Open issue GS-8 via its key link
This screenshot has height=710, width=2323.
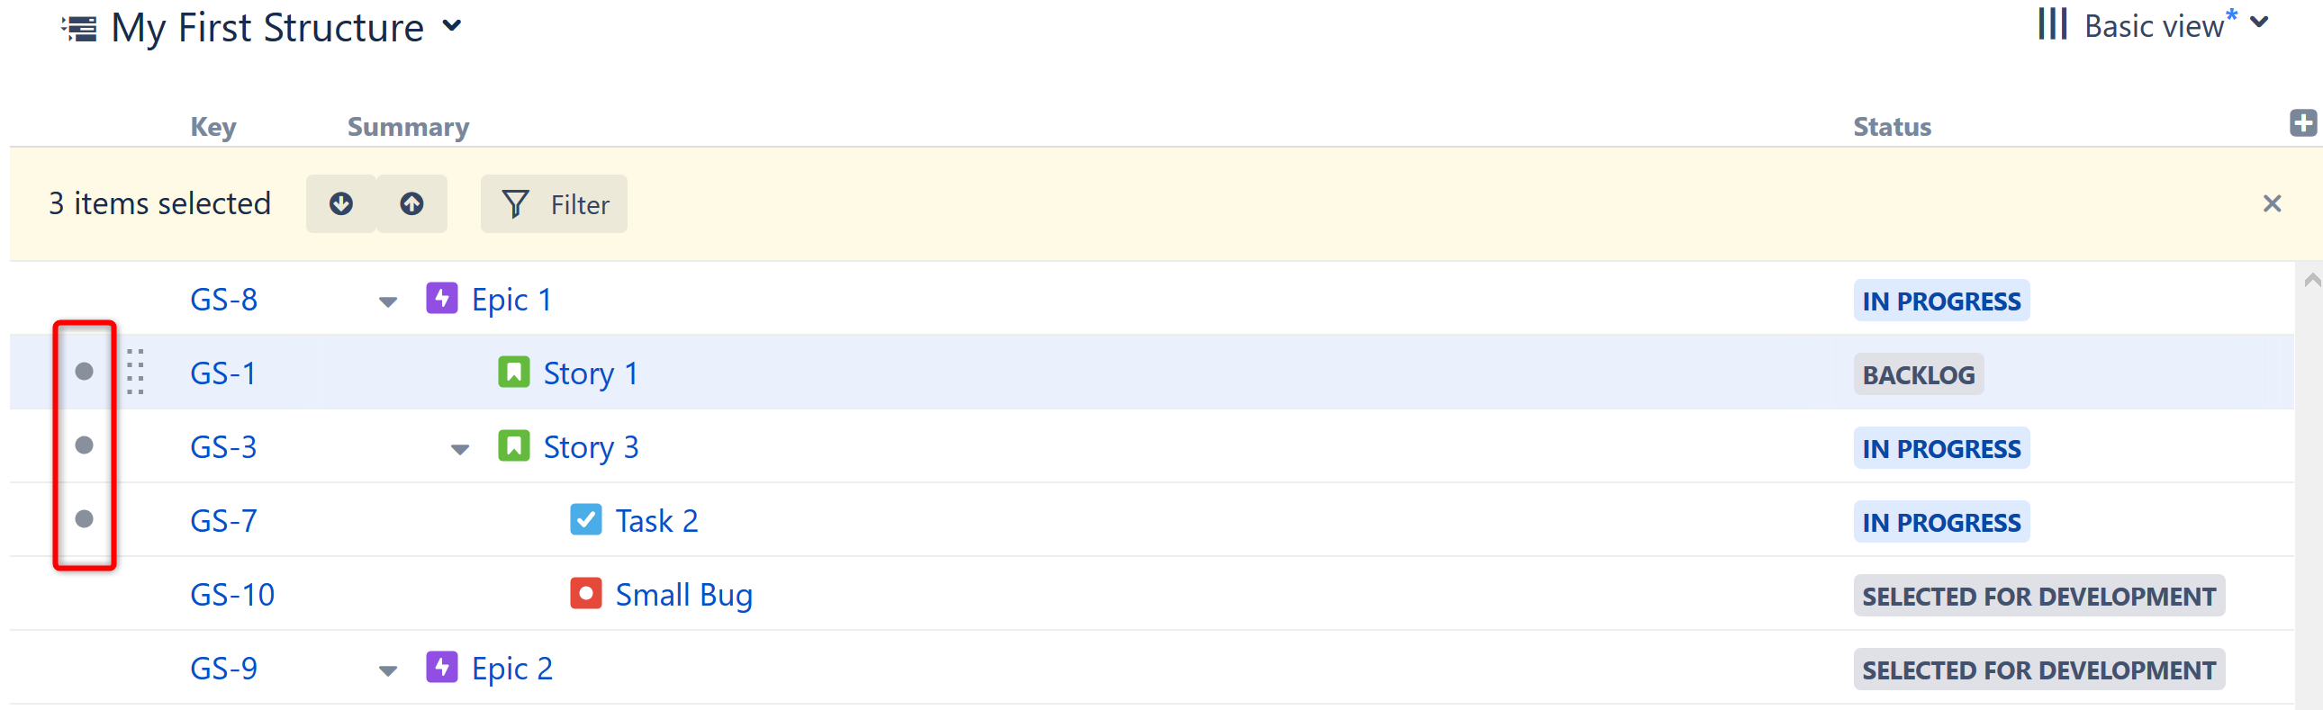pos(224,298)
